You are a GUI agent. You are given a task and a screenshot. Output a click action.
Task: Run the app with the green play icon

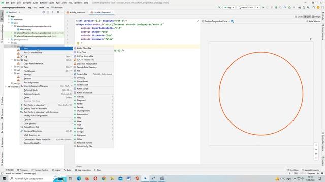[x=263, y=7]
